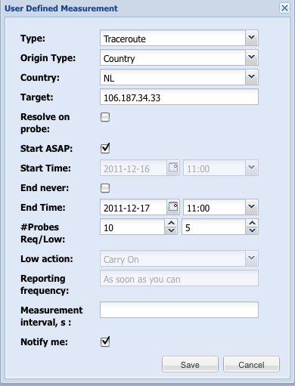Tick the End never checkbox
Image resolution: width=295 pixels, height=386 pixels.
(105, 188)
